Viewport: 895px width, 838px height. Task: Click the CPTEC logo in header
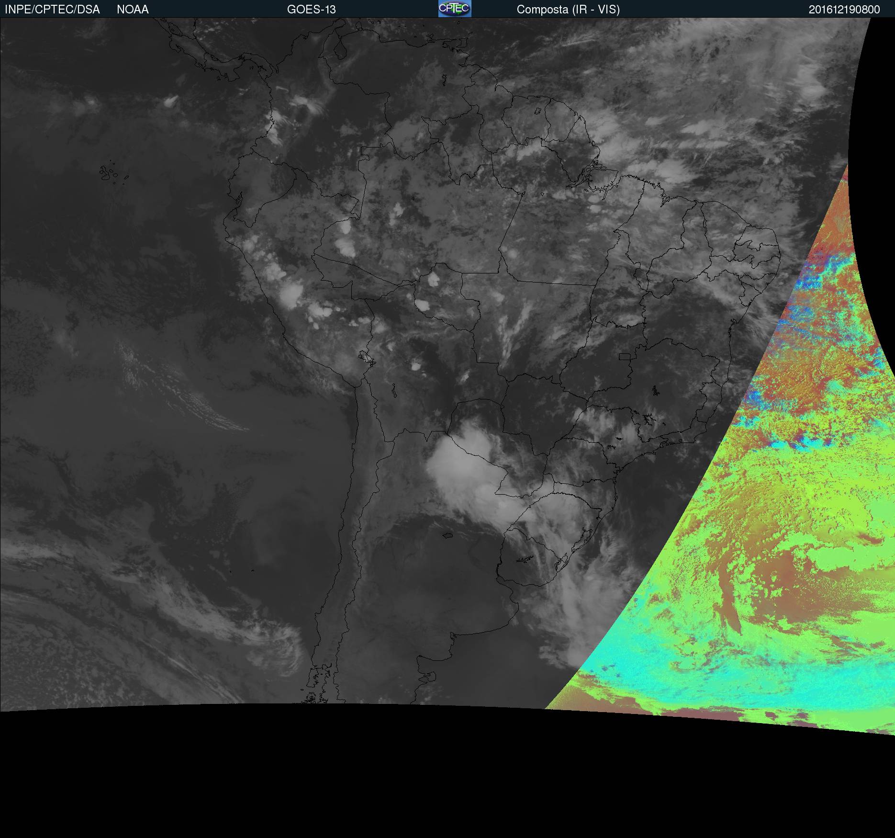(455, 9)
